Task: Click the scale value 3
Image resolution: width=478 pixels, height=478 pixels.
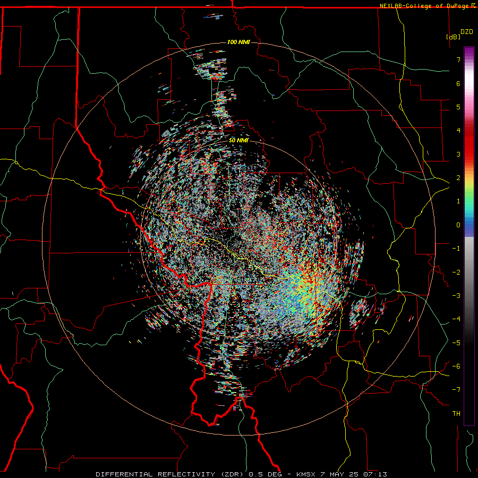Action: tap(458, 154)
